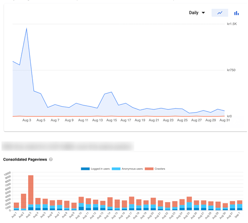
Task: Click the Aug 15 line chart label
Action: 112,120
